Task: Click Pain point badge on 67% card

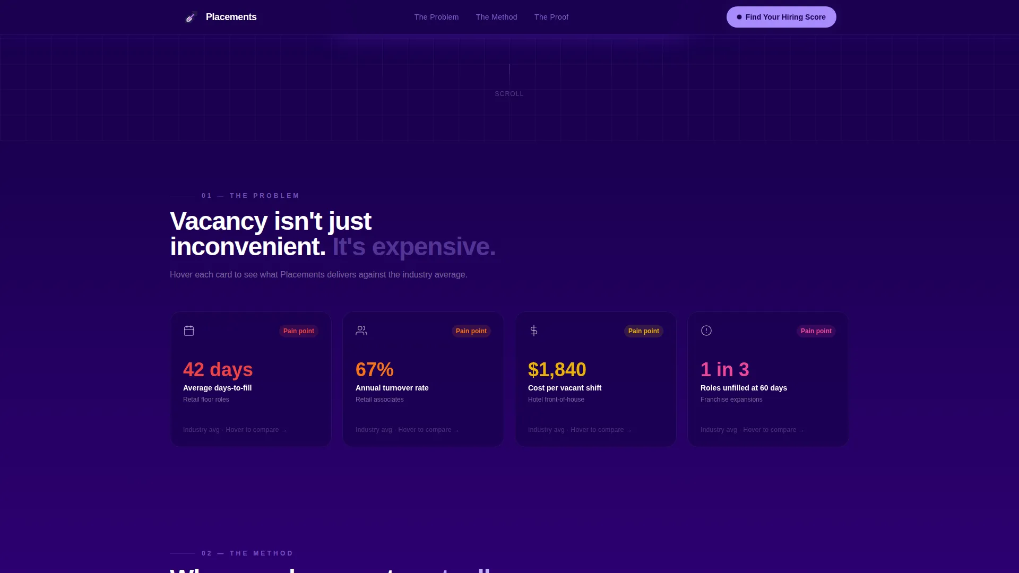Action: 471,331
